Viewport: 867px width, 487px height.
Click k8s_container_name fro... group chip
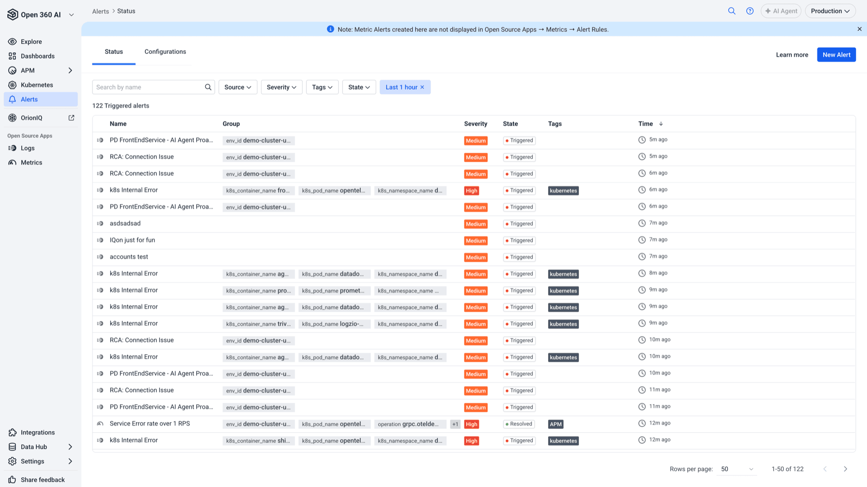tap(259, 191)
